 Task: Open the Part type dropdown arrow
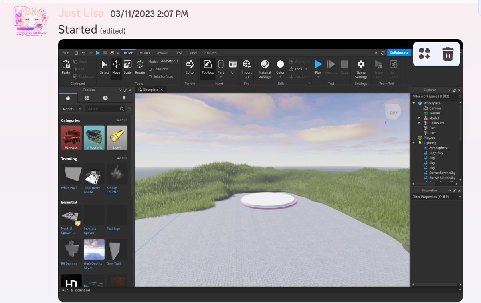click(x=221, y=77)
